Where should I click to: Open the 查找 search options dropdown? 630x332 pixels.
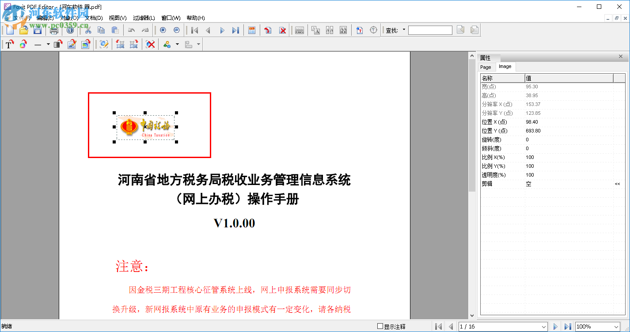pos(405,30)
